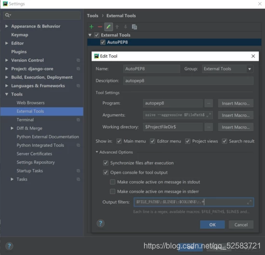Click project-level icon beside Startup Tasks

coord(78,171)
